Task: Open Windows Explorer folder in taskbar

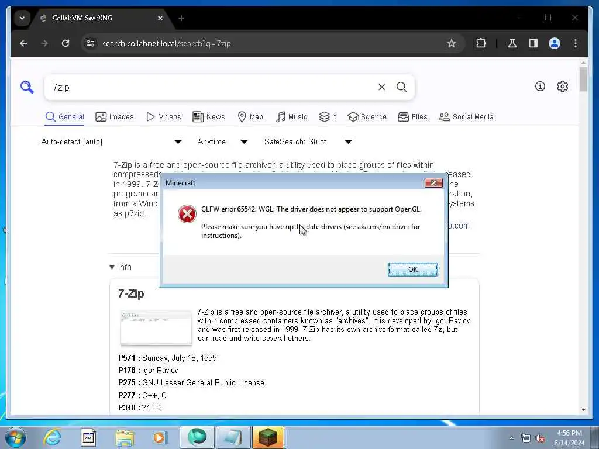Action: tap(125, 438)
